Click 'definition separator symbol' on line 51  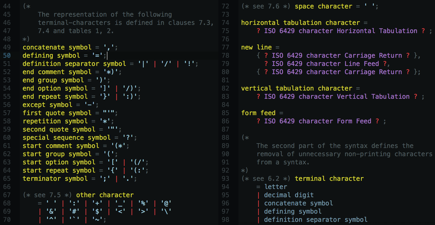(x=74, y=64)
